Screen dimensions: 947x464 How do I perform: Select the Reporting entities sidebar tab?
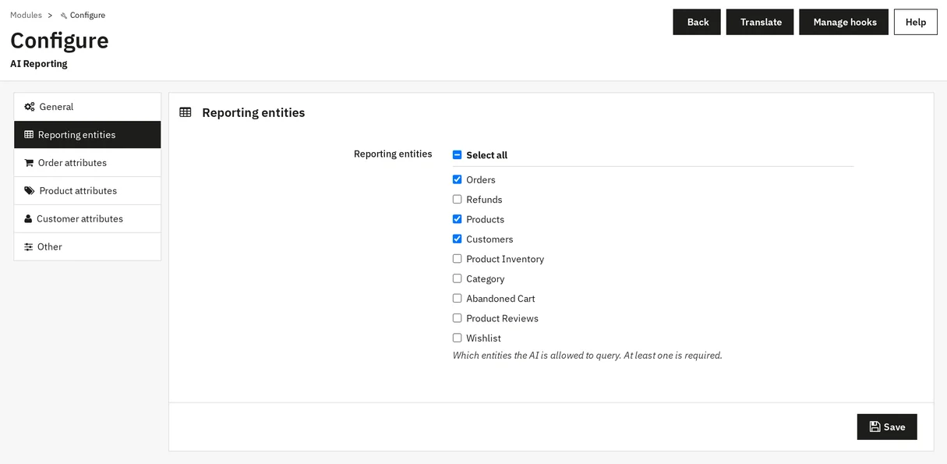click(87, 135)
